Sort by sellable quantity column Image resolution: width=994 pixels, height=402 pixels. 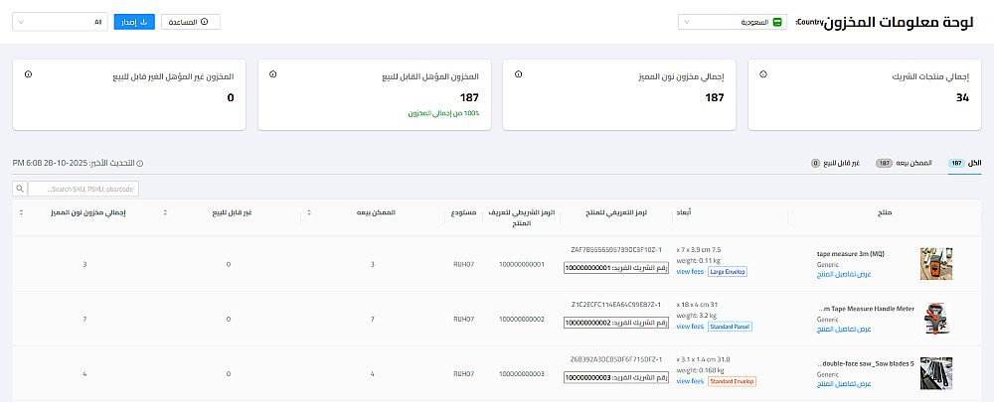[x=309, y=211]
